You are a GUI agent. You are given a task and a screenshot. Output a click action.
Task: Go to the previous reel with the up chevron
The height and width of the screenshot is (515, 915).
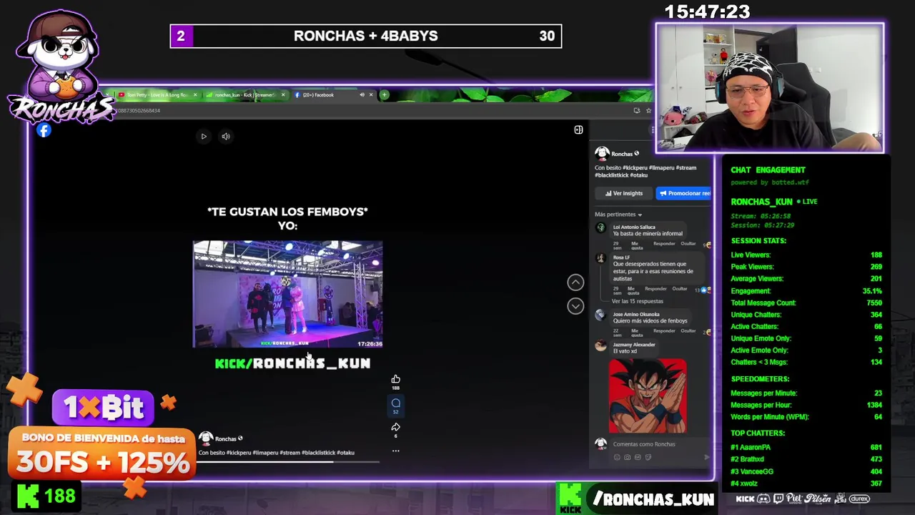click(575, 283)
